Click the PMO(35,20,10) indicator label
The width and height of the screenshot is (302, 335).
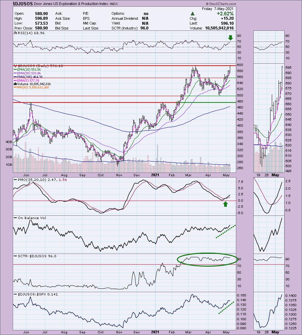40,180
